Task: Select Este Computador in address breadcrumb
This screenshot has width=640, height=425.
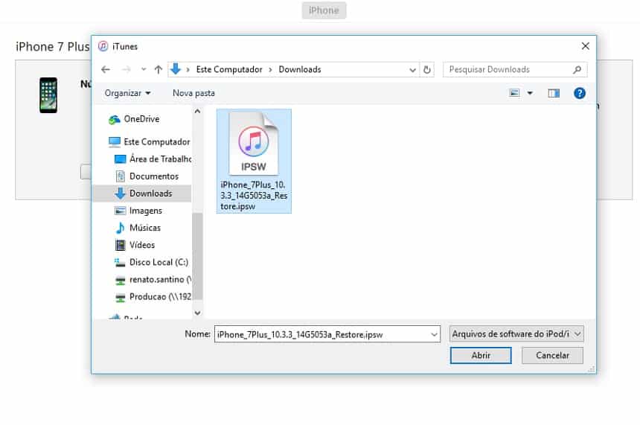Action: pyautogui.click(x=229, y=69)
